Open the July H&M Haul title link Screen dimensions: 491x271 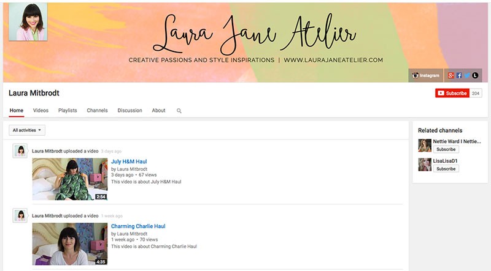(129, 161)
